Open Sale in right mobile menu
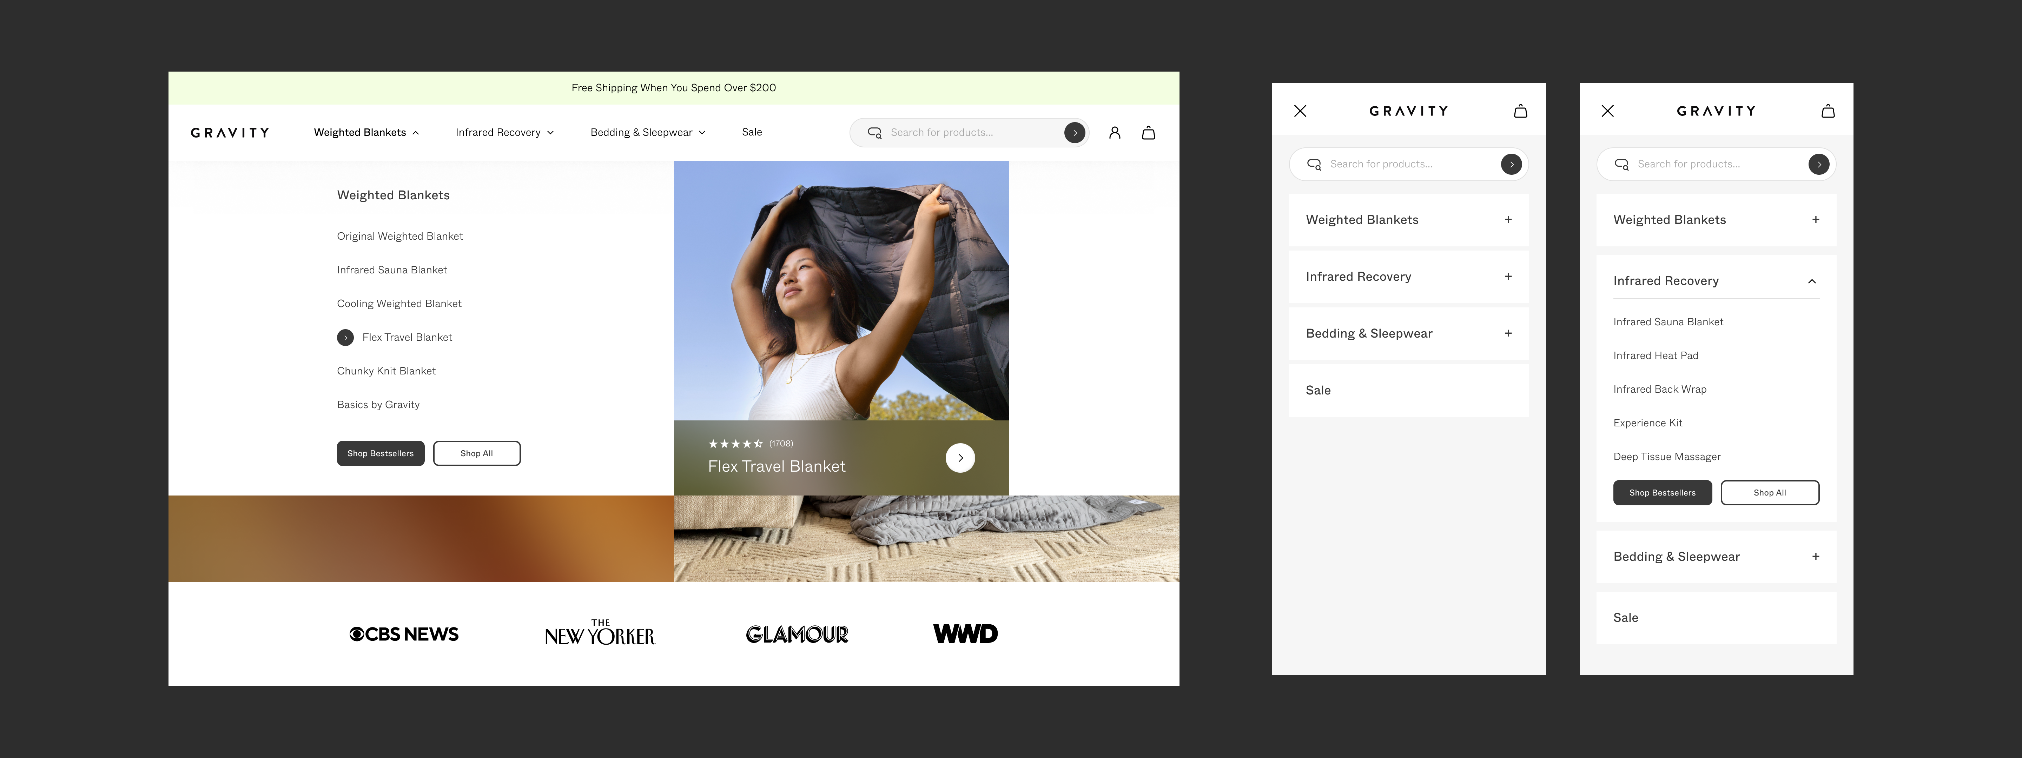The width and height of the screenshot is (2022, 758). tap(1717, 618)
